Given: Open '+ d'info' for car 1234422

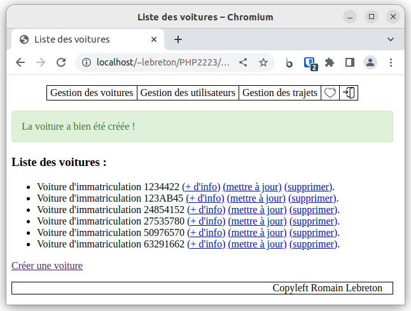Looking at the screenshot, I should [201, 187].
